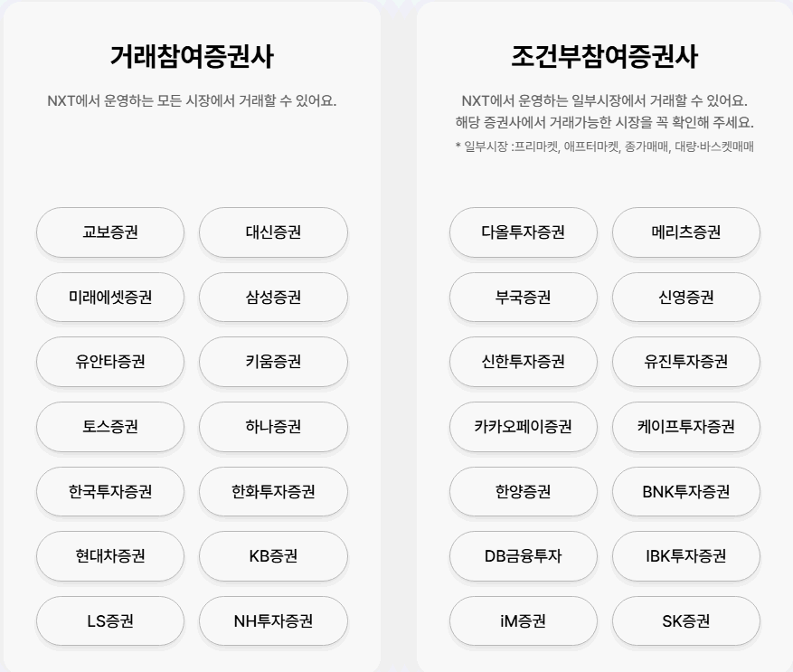Viewport: 793px width, 672px height.
Task: Select 미래에셋증권
Action: tap(109, 298)
